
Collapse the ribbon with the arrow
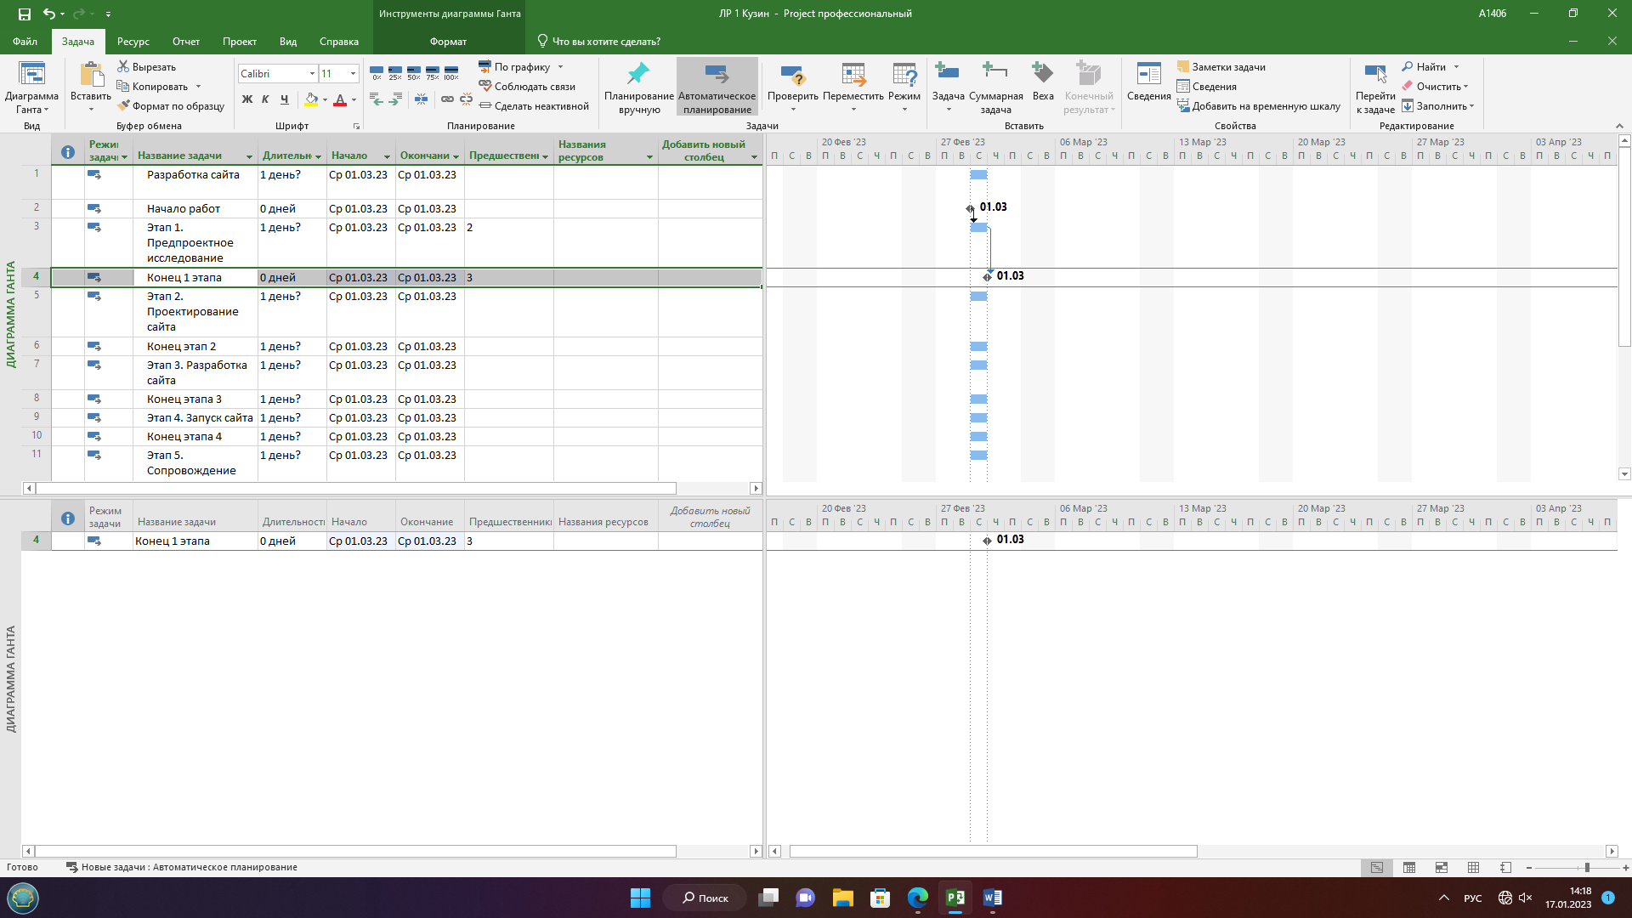[1618, 126]
